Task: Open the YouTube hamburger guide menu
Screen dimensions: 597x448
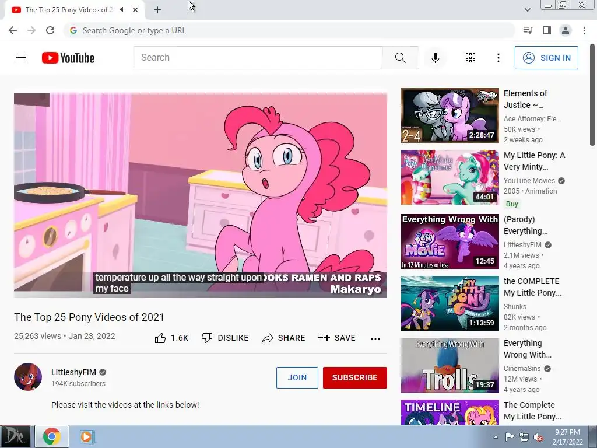Action: pyautogui.click(x=21, y=58)
